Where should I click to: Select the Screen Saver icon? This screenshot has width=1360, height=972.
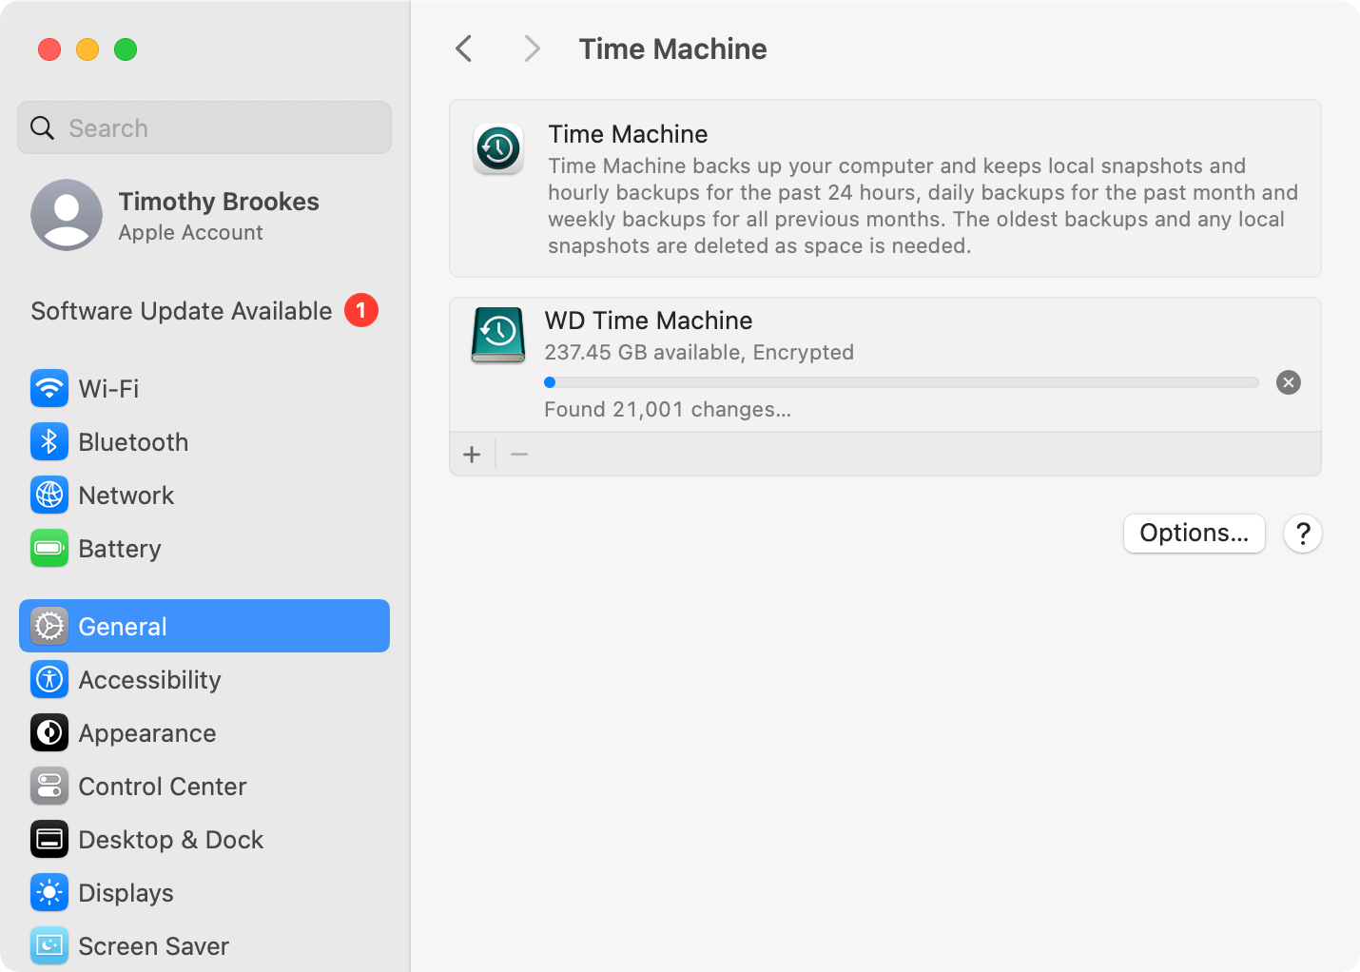(49, 945)
